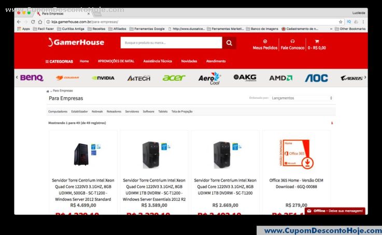Filter by Estabilizador subcategory
The height and width of the screenshot is (235, 382).
[x=79, y=112]
